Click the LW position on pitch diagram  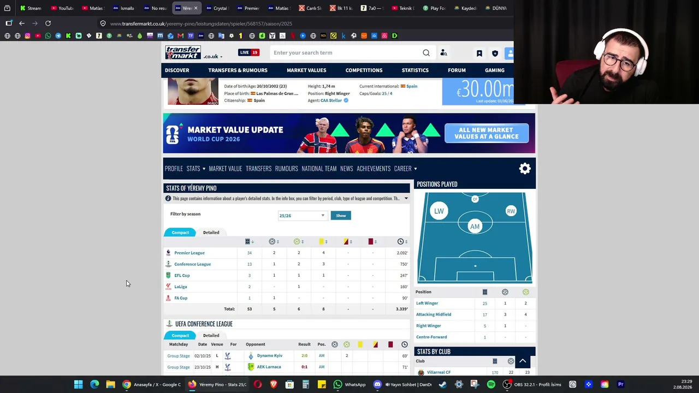click(x=439, y=211)
